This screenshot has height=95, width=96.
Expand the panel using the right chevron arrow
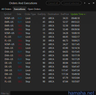click(85, 3)
